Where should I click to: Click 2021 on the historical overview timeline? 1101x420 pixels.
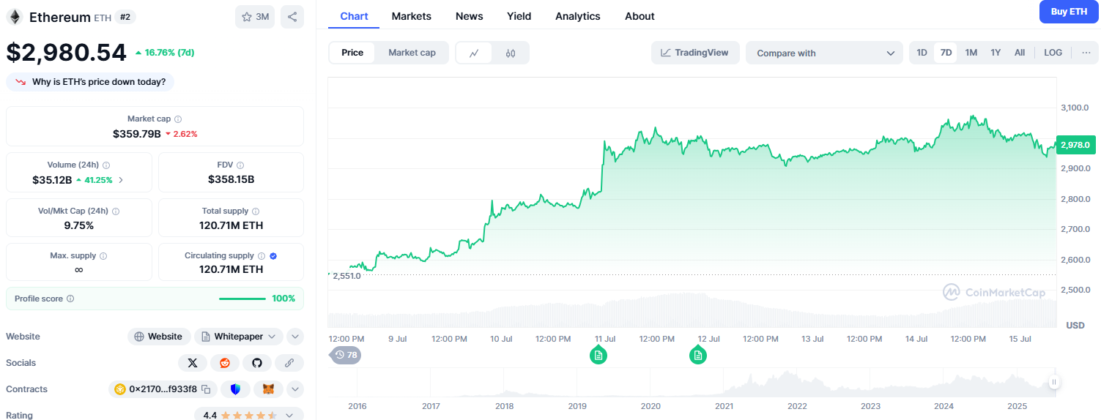point(724,406)
